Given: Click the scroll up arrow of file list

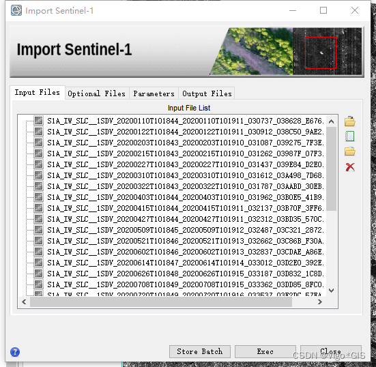Looking at the screenshot, I should pyautogui.click(x=332, y=121).
